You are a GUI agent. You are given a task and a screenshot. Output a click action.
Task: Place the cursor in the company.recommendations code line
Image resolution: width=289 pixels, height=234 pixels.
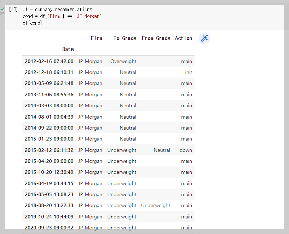click(57, 10)
